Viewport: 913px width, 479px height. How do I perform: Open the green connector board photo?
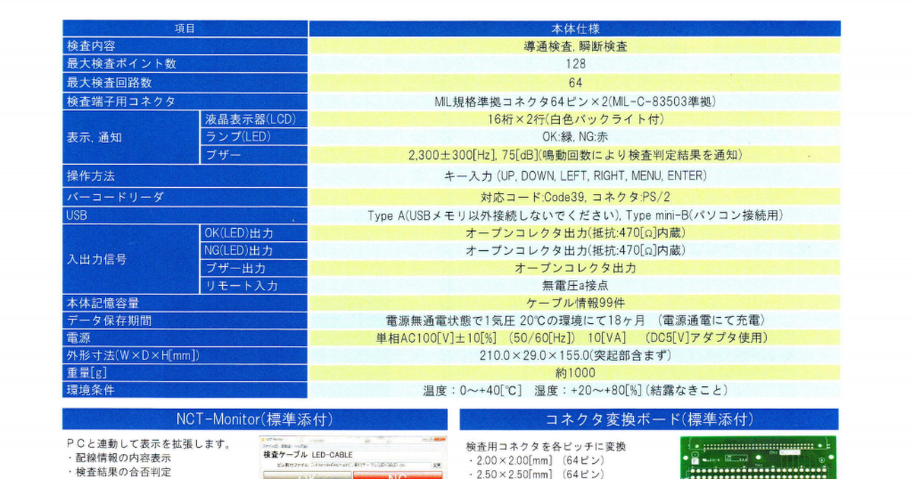[x=759, y=457]
